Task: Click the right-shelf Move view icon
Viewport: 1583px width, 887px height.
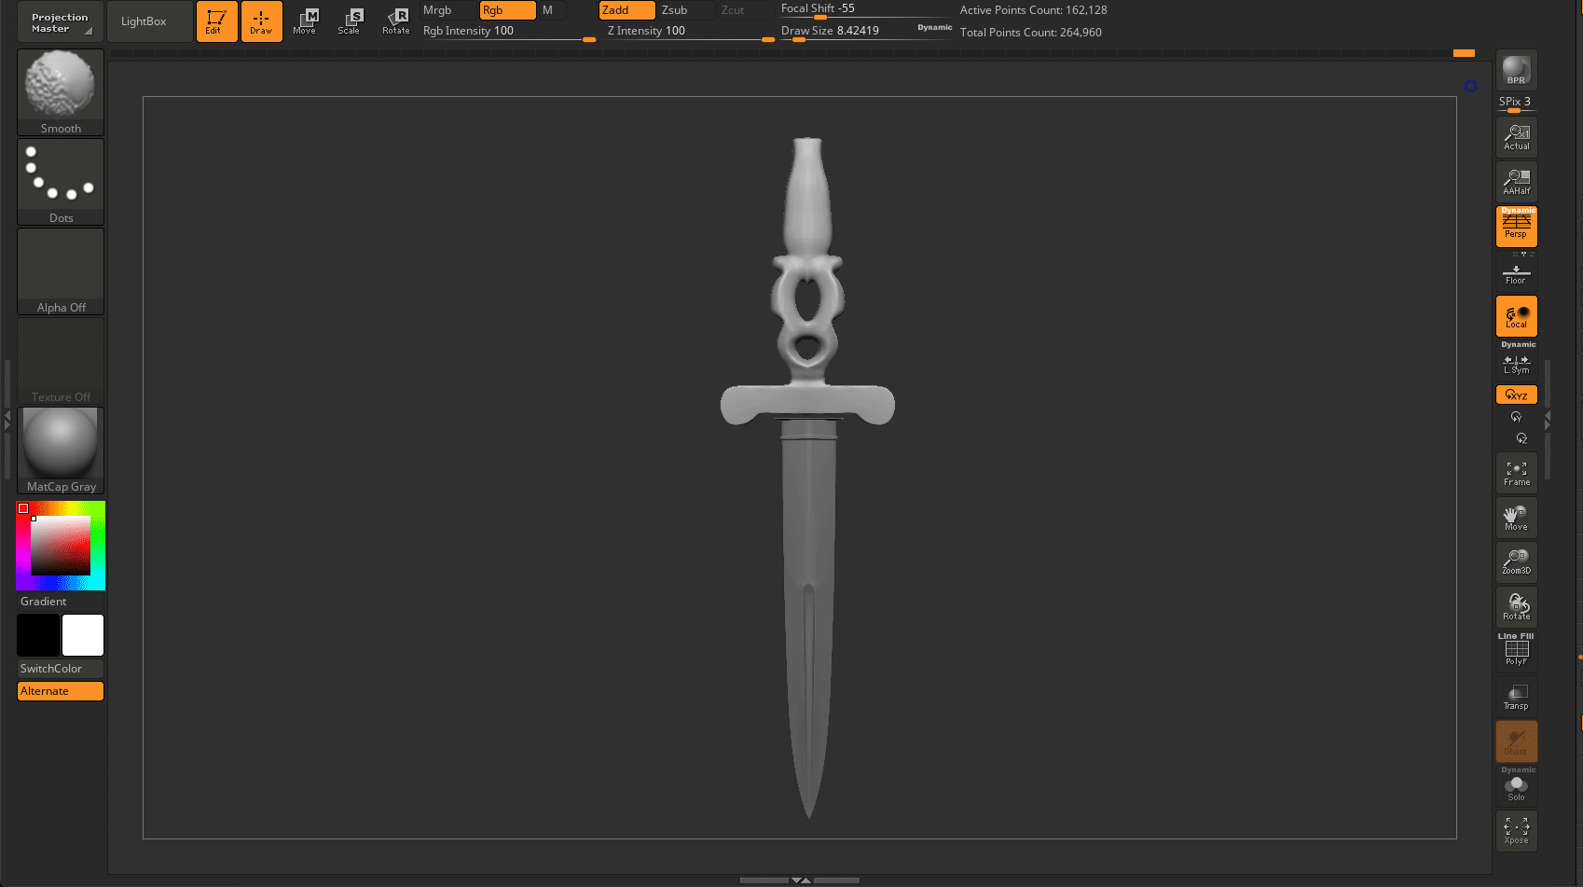Action: point(1517,518)
